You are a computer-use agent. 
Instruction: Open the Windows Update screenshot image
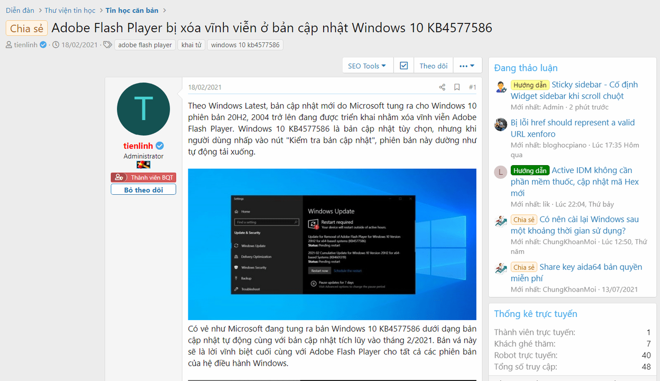[332, 244]
